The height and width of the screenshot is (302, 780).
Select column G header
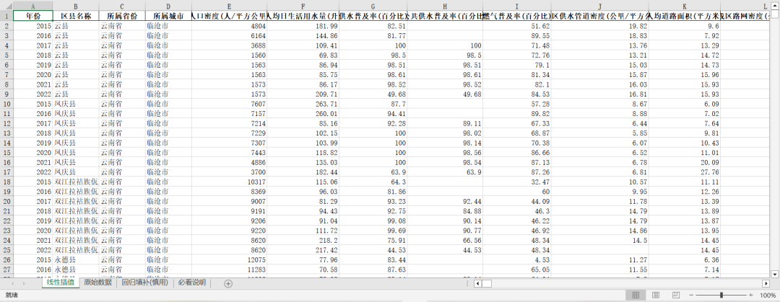click(373, 6)
